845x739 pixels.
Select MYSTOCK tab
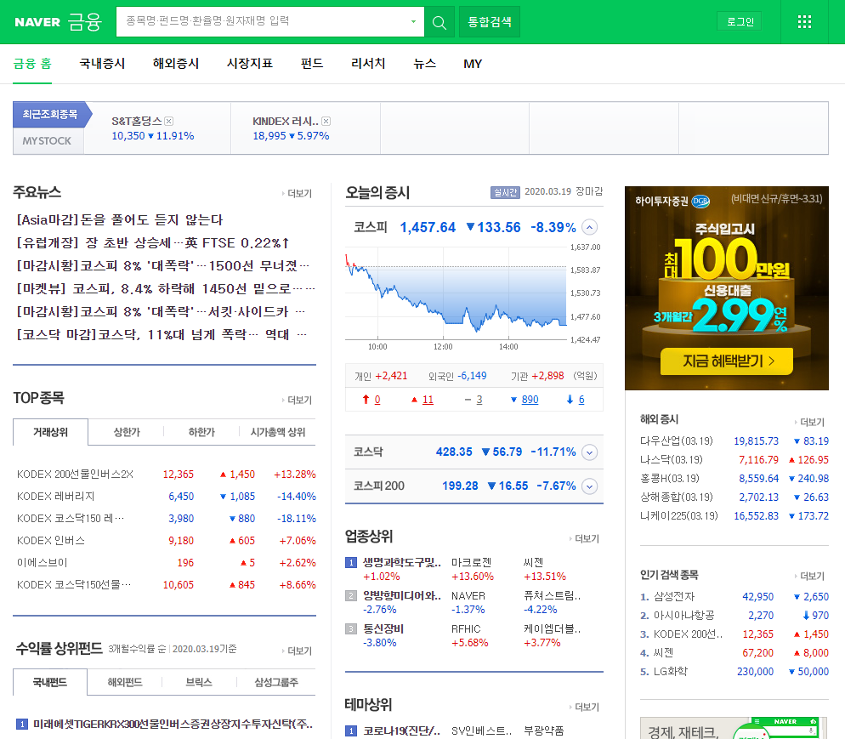(48, 140)
